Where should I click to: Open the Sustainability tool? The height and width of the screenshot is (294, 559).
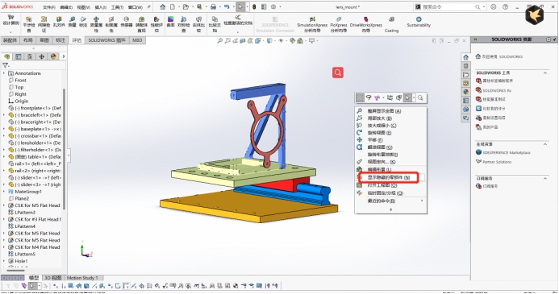[419, 19]
